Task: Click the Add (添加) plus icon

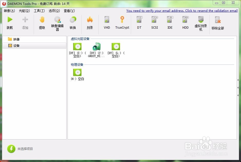Action: tap(25, 20)
